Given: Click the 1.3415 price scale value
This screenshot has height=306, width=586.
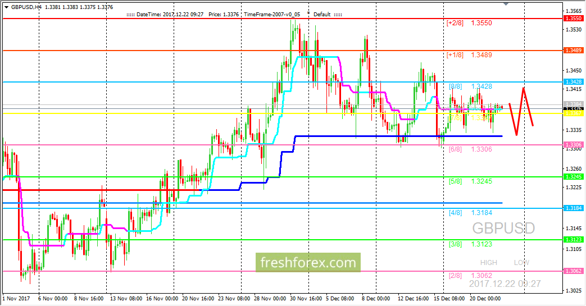Looking at the screenshot, I should tap(574, 89).
